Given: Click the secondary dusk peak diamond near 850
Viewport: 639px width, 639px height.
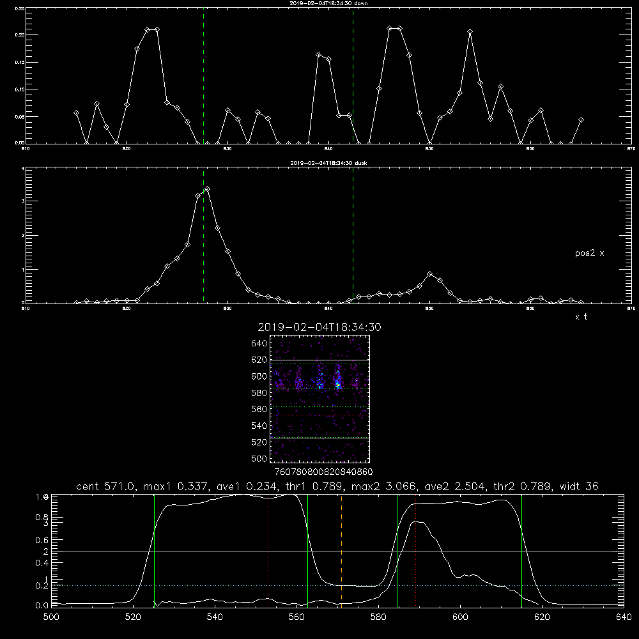Looking at the screenshot, I should (429, 274).
